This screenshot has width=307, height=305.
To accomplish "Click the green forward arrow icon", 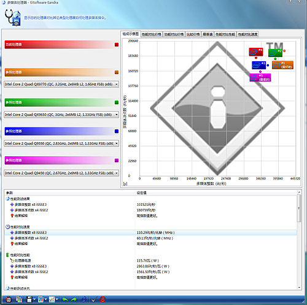I will 74,299.
